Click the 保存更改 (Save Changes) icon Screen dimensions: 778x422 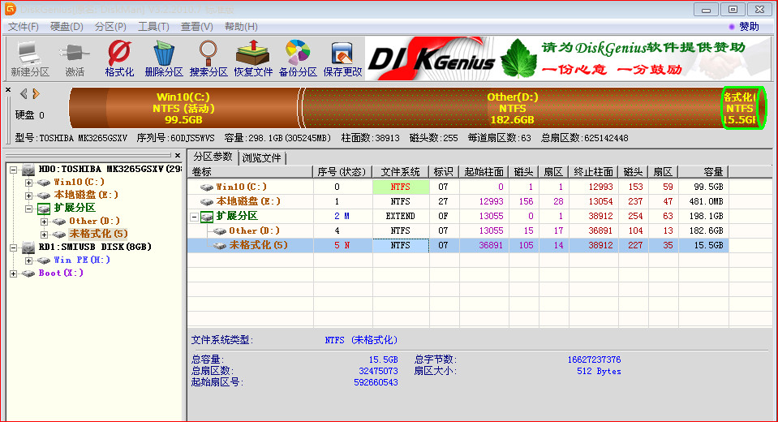click(342, 58)
